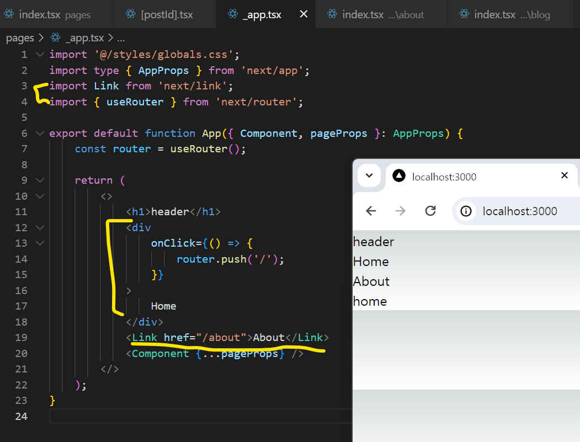The image size is (580, 442).
Task: Close the localhost:3000 browser tab
Action: pyautogui.click(x=565, y=175)
